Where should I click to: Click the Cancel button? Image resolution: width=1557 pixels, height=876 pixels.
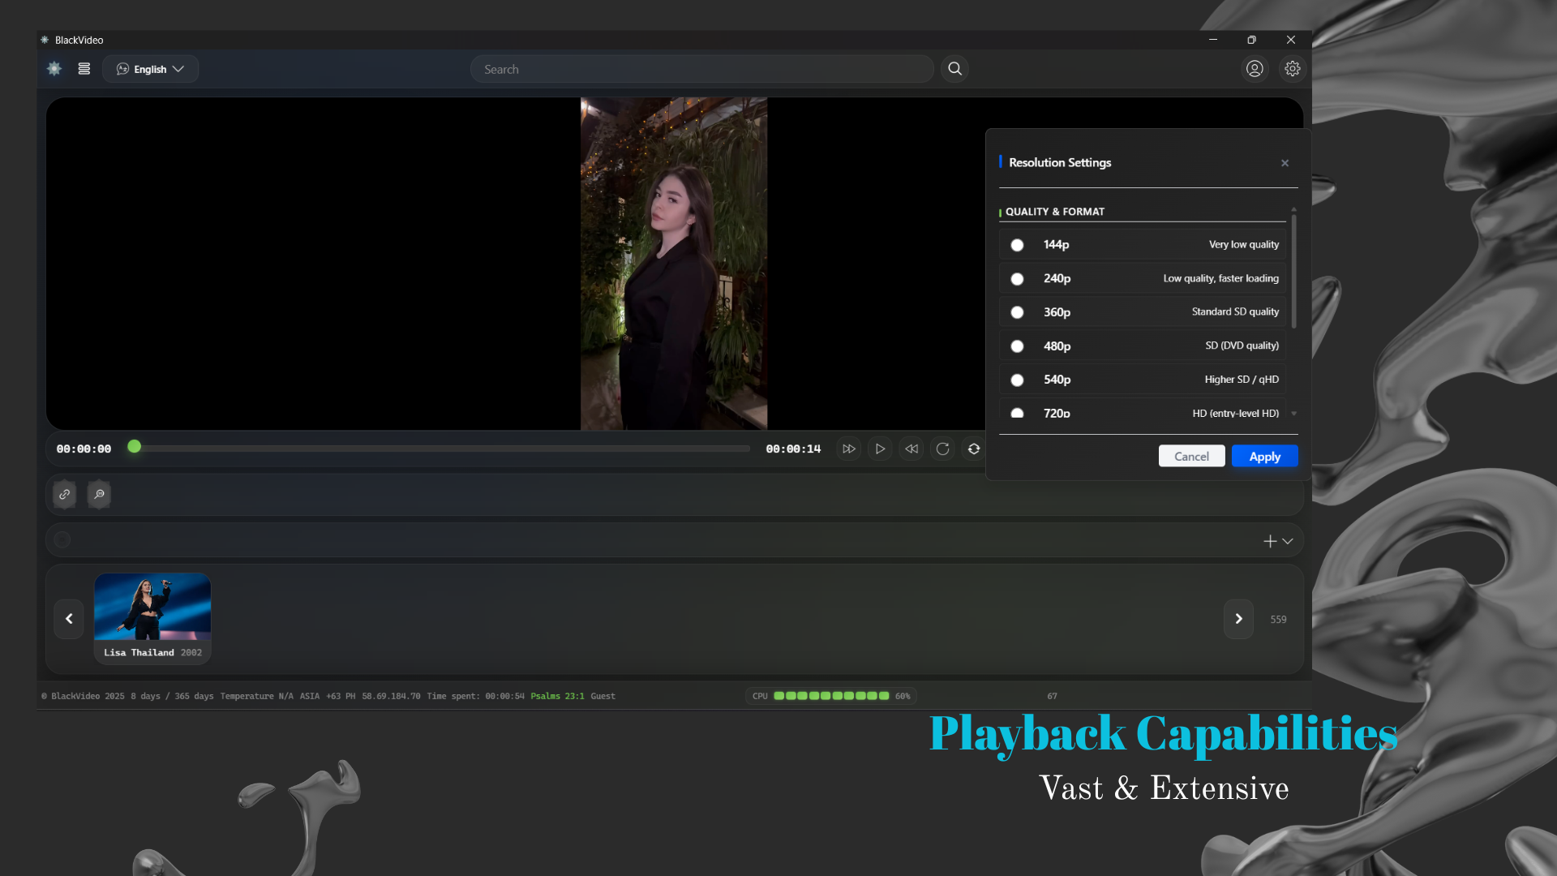pyautogui.click(x=1191, y=456)
